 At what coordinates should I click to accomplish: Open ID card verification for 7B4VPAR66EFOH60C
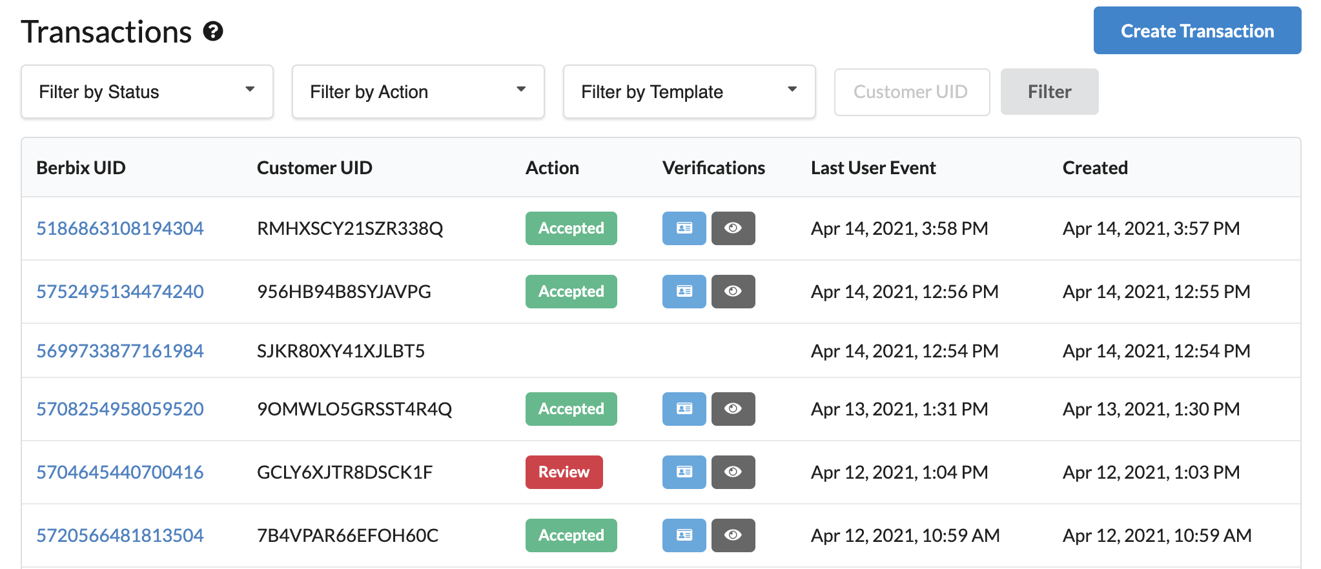click(684, 535)
